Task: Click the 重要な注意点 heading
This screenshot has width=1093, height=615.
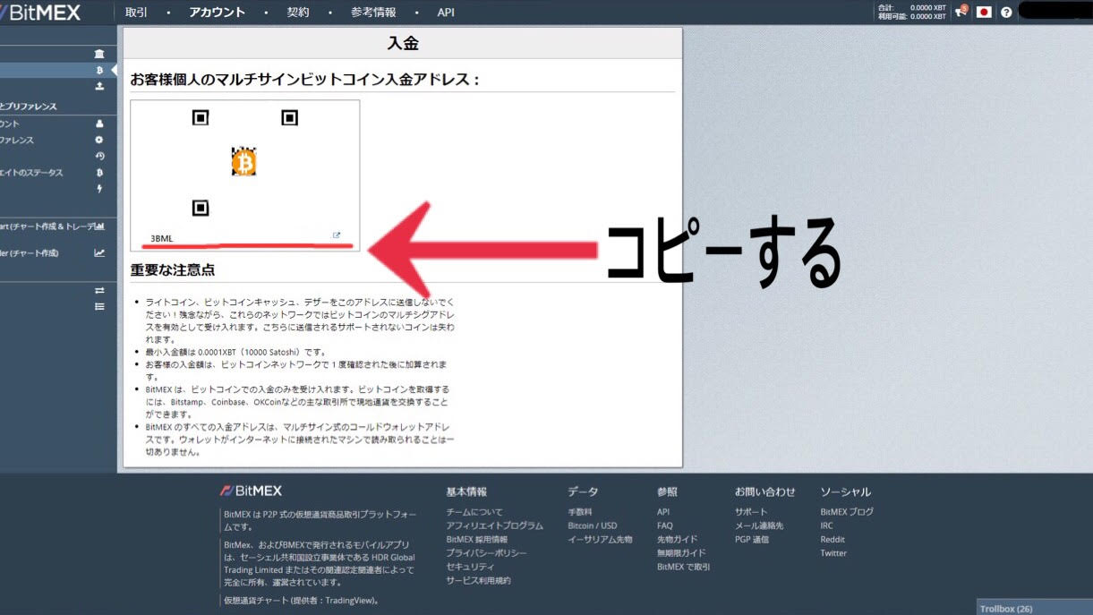Action: (173, 269)
